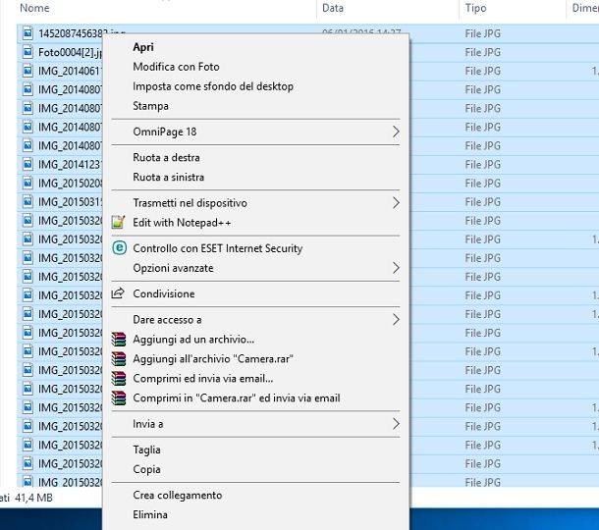Viewport: 599px width, 530px height.
Task: Sort files by the Tipo column header
Action: click(x=475, y=8)
